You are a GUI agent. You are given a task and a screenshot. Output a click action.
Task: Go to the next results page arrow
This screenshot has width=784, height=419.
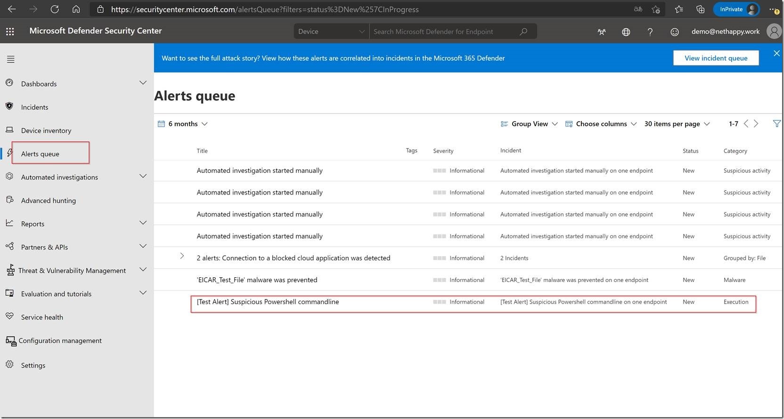pos(756,123)
